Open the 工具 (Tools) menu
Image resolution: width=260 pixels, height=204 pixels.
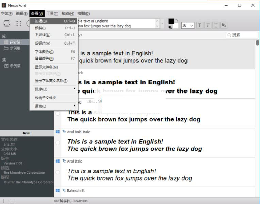pyautogui.click(x=52, y=14)
